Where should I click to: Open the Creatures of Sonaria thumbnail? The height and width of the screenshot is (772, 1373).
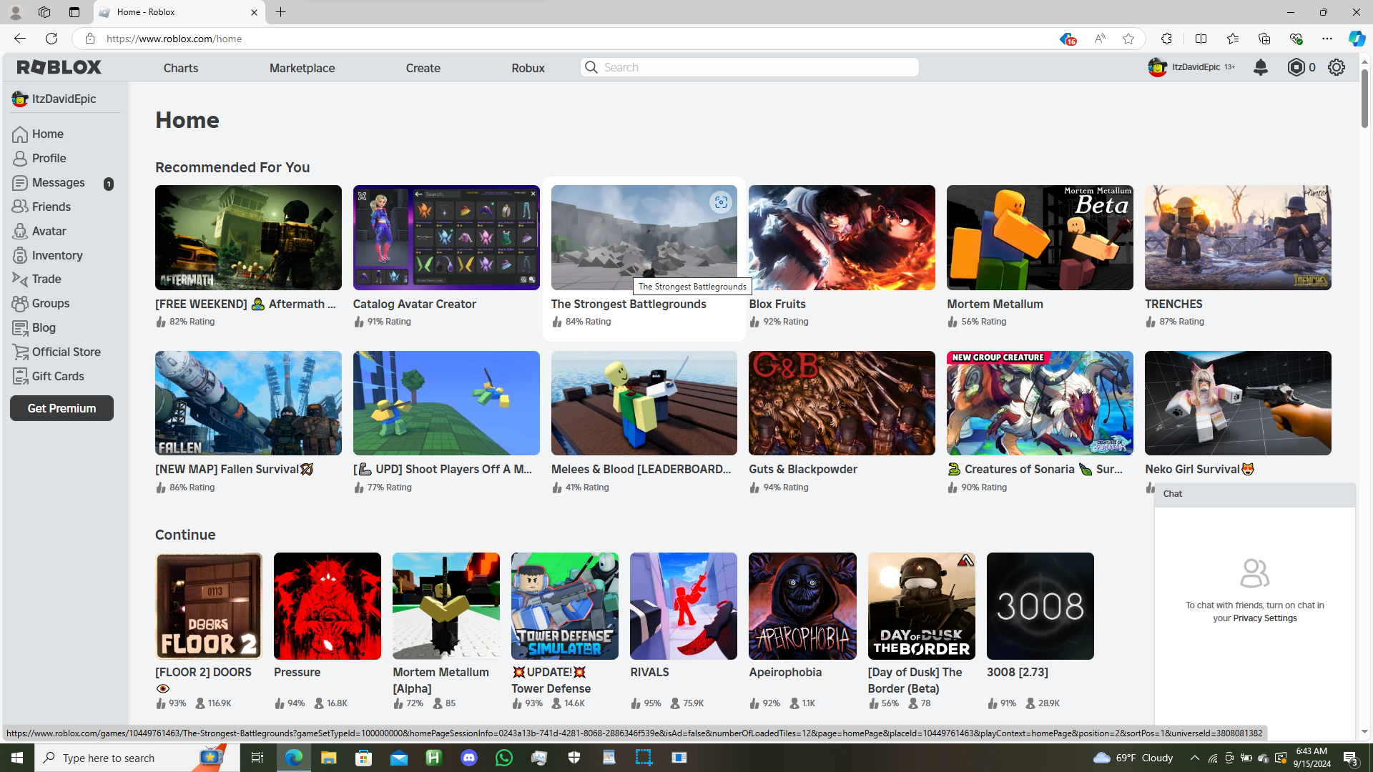[1040, 403]
